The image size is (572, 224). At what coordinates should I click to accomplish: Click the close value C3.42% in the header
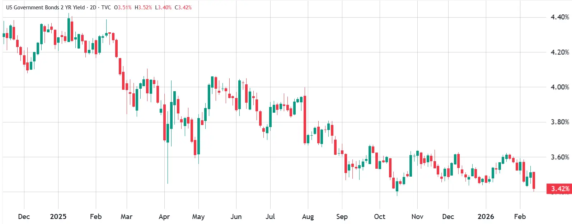(183, 8)
